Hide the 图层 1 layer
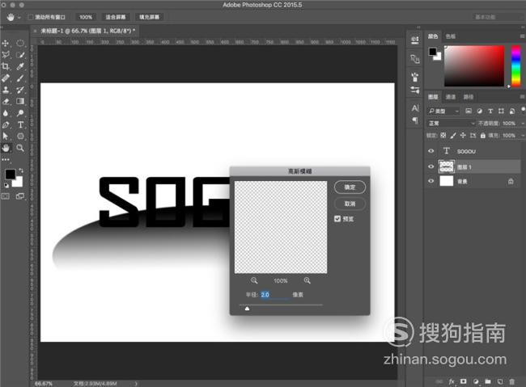 pos(431,166)
